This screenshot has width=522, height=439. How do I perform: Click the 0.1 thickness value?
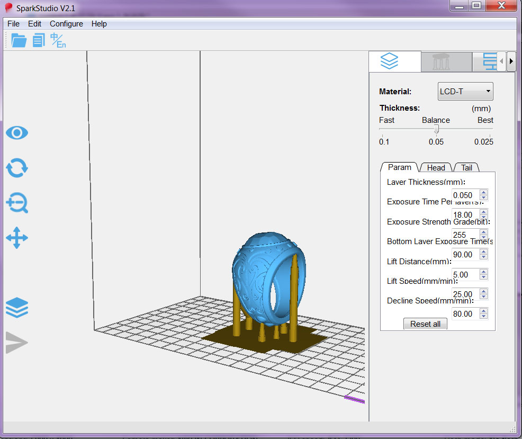(384, 141)
